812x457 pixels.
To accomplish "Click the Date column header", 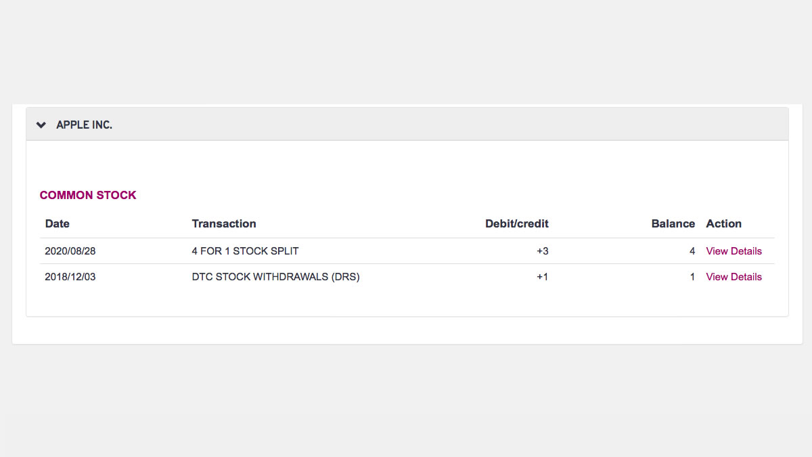I will point(58,223).
